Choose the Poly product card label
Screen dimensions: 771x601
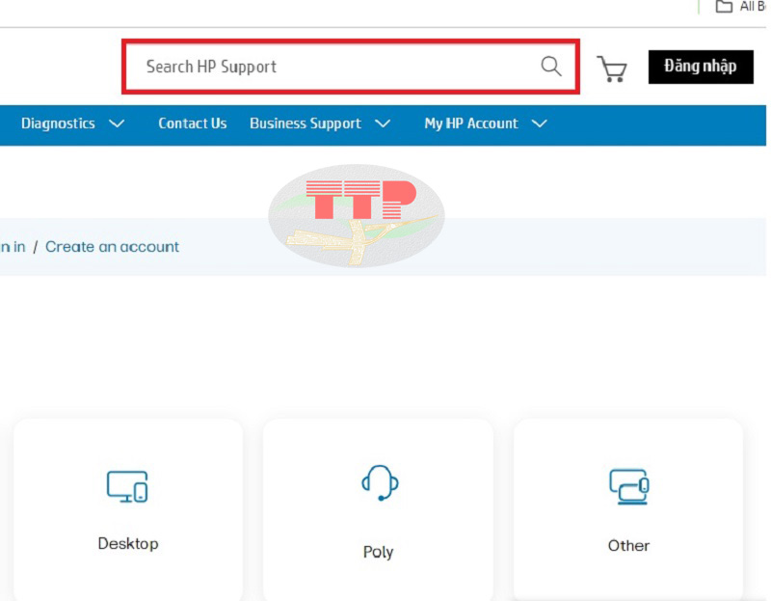tap(378, 552)
